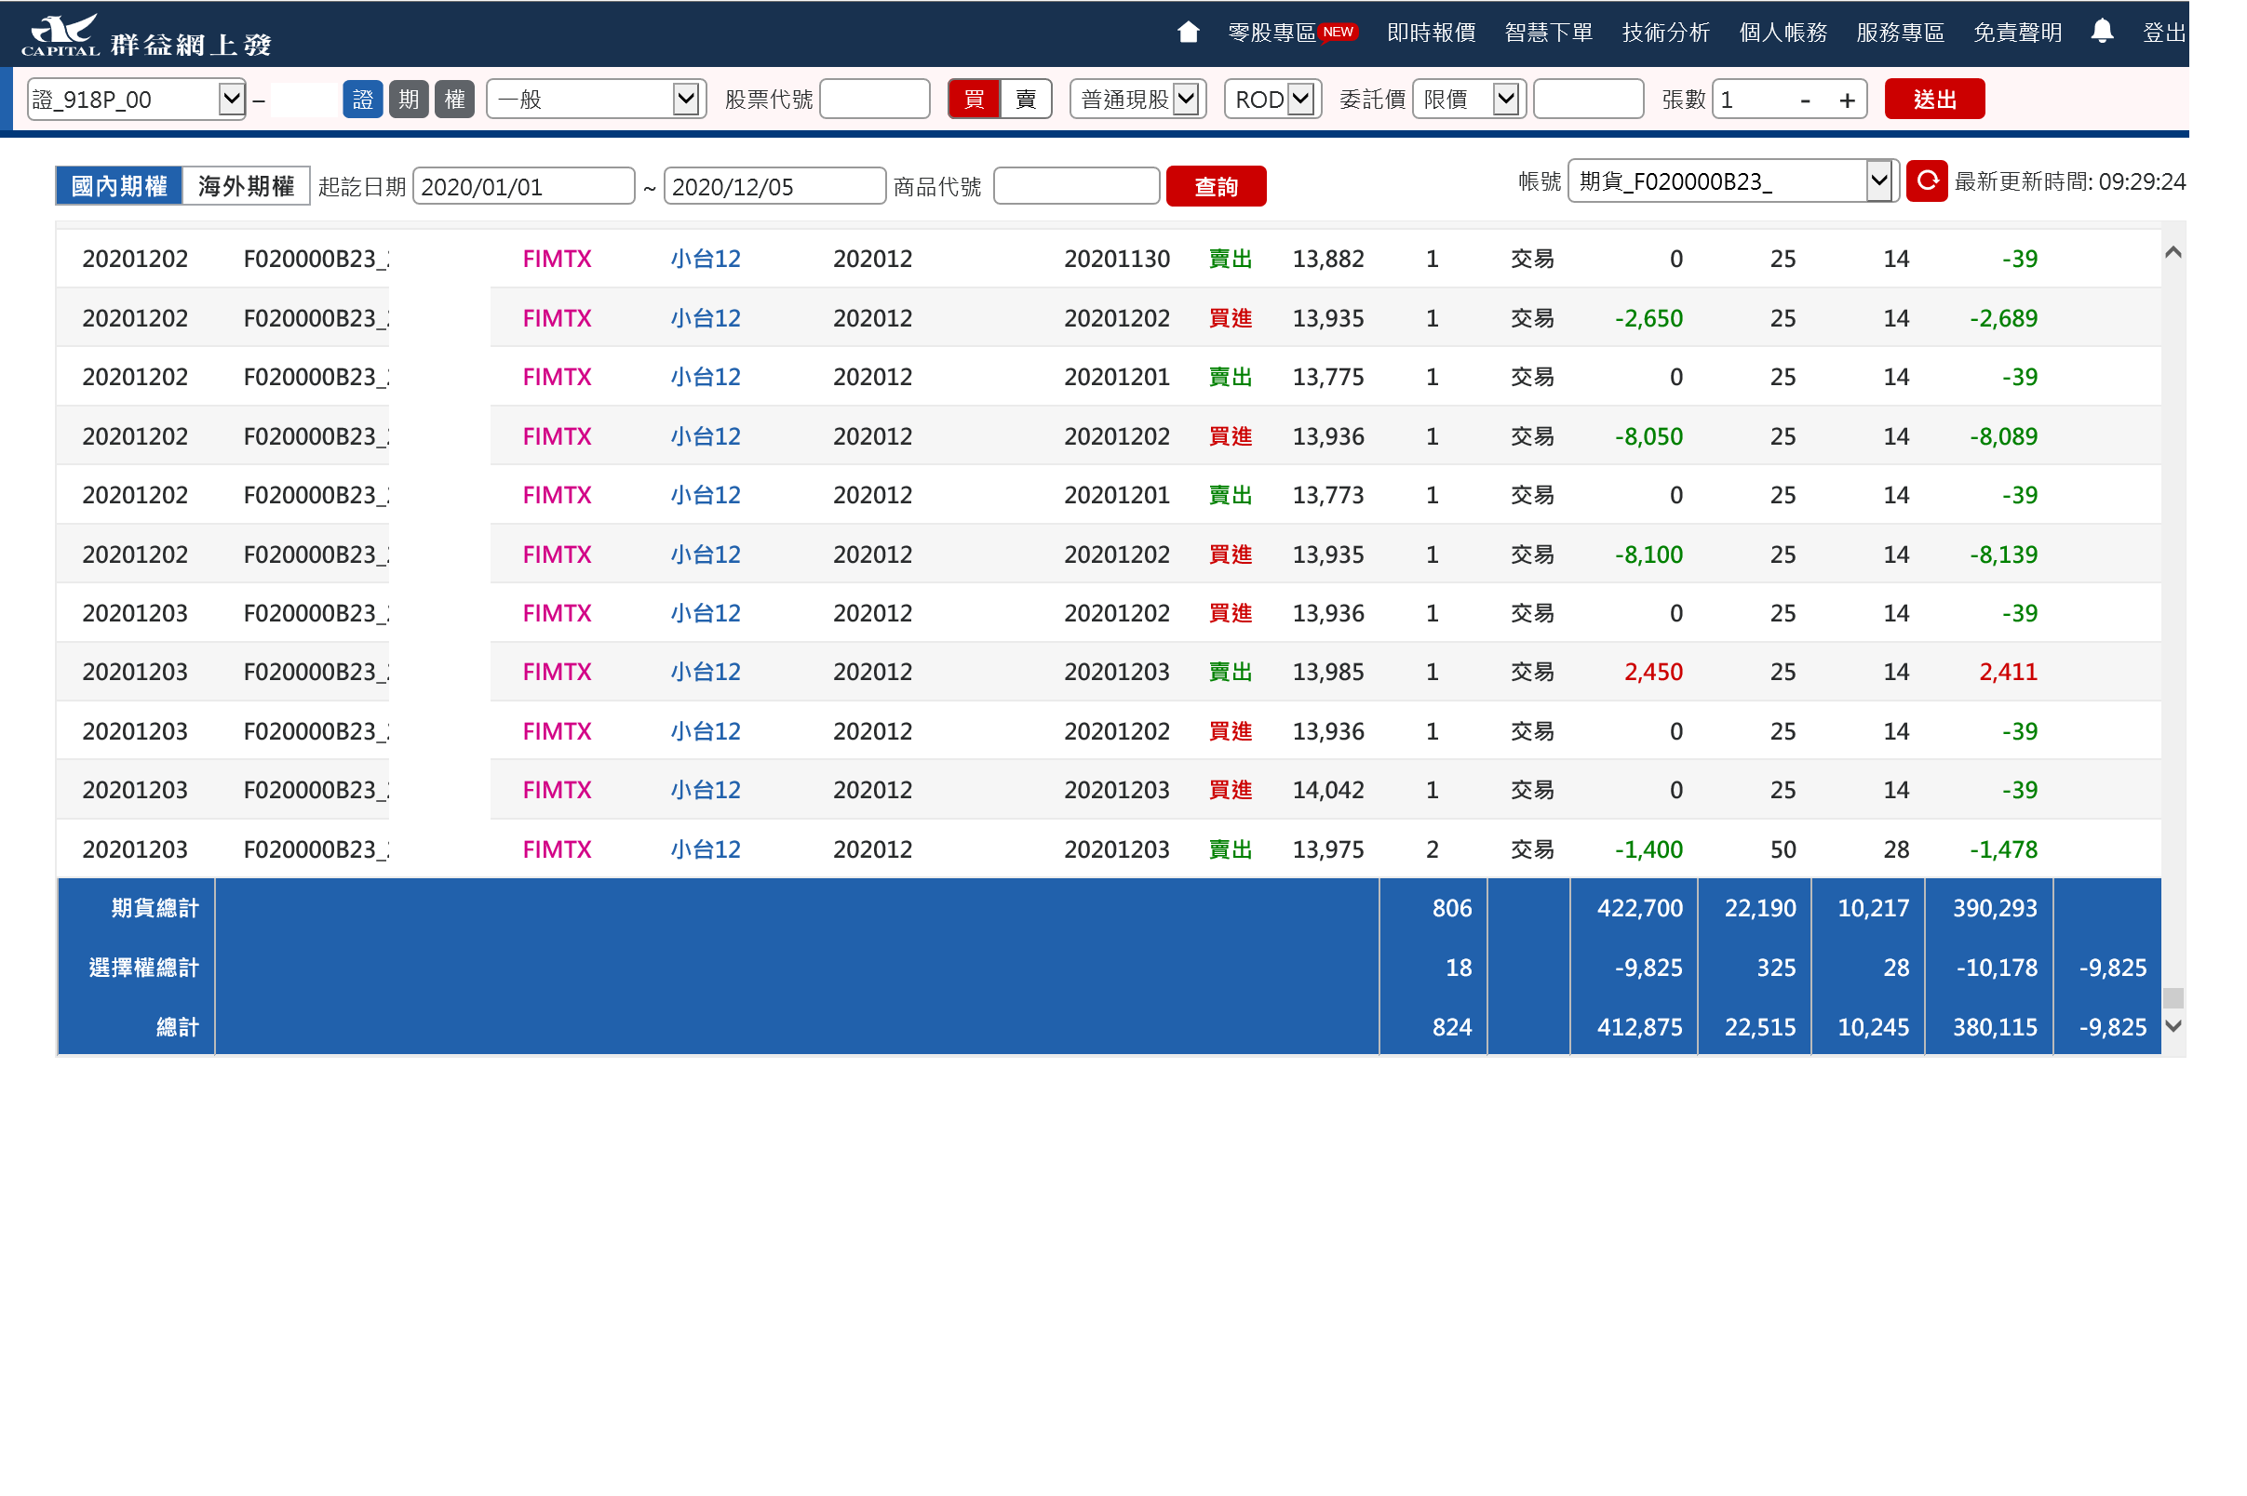Decrease quantity with the minus stepper
Screen dimensions: 2247x1496
1804,100
